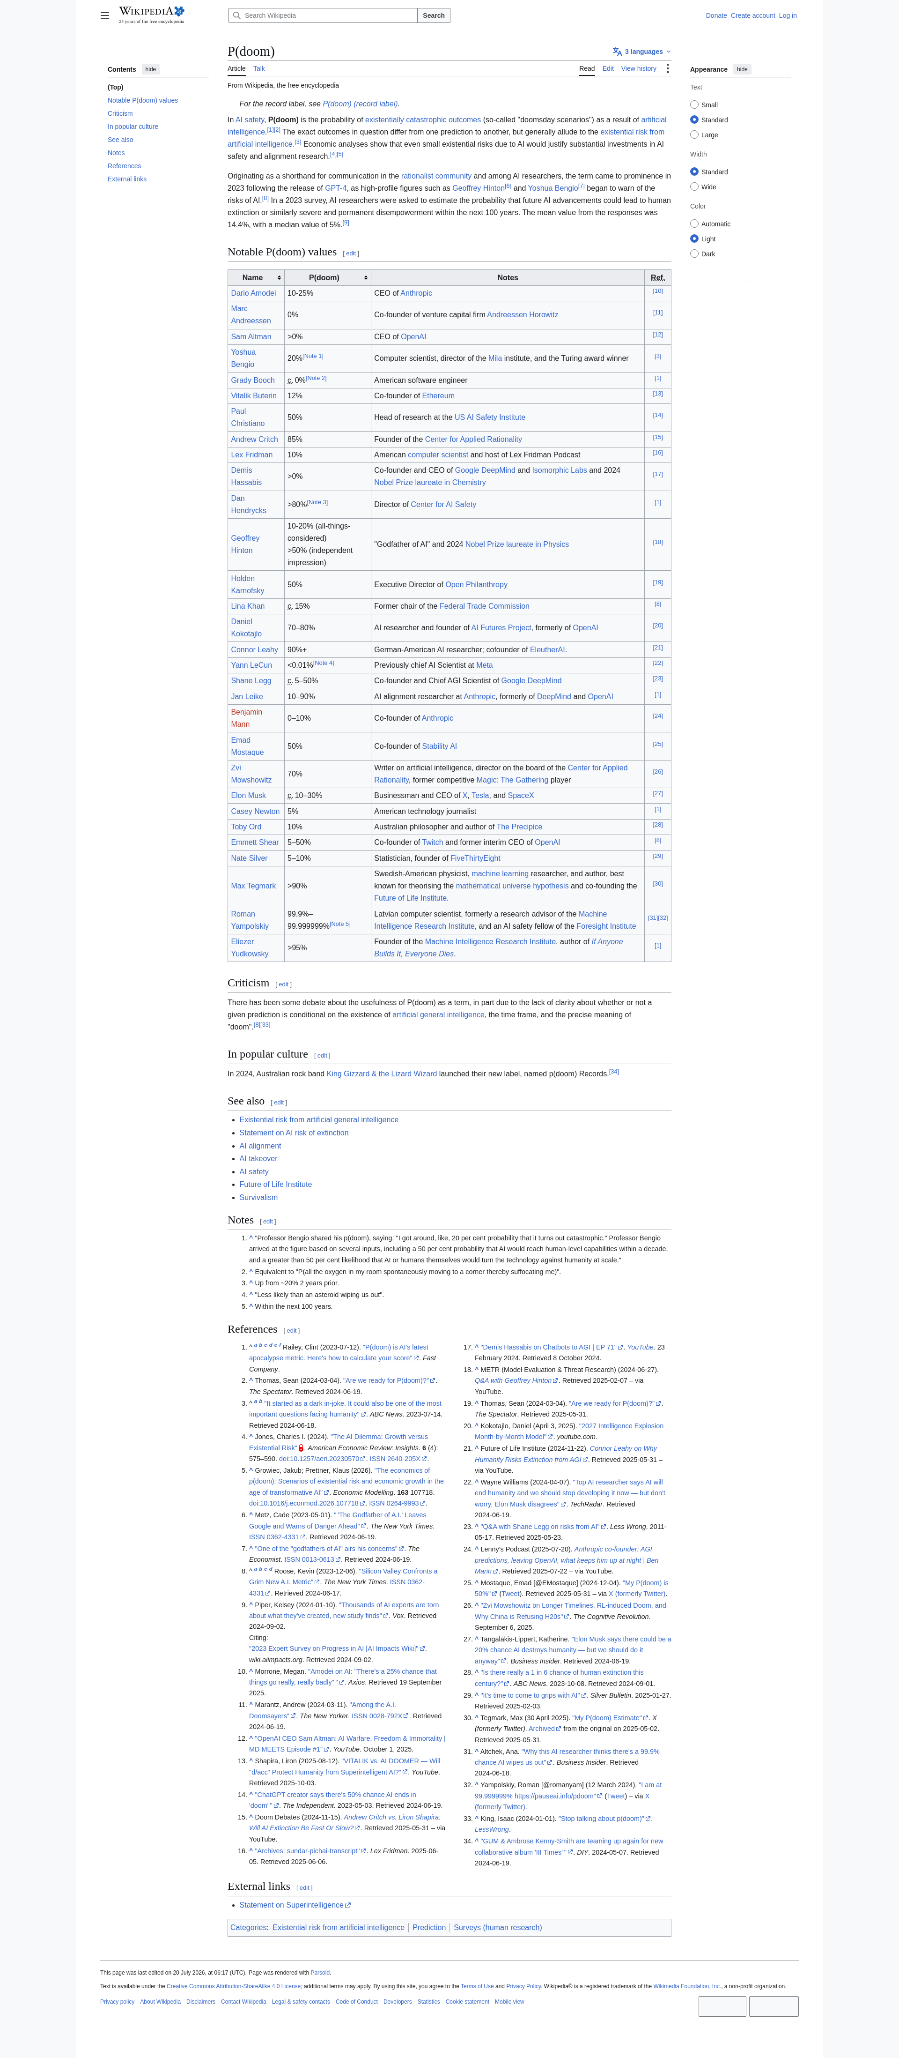Click the Mobile view footer link
The image size is (899, 2058).
pyautogui.click(x=509, y=2001)
